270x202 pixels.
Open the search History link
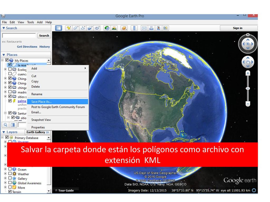click(45, 47)
